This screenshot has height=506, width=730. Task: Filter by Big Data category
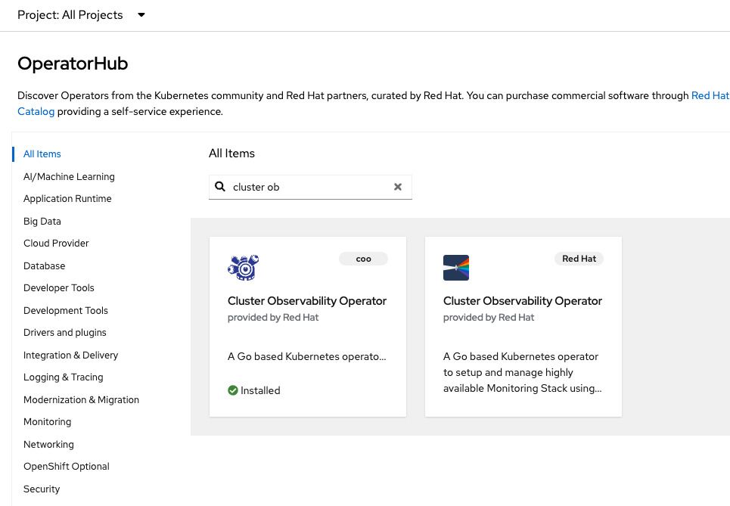click(x=42, y=222)
